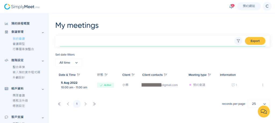
Task: Select 會議類型 in the sidebar
Action: coord(19,44)
